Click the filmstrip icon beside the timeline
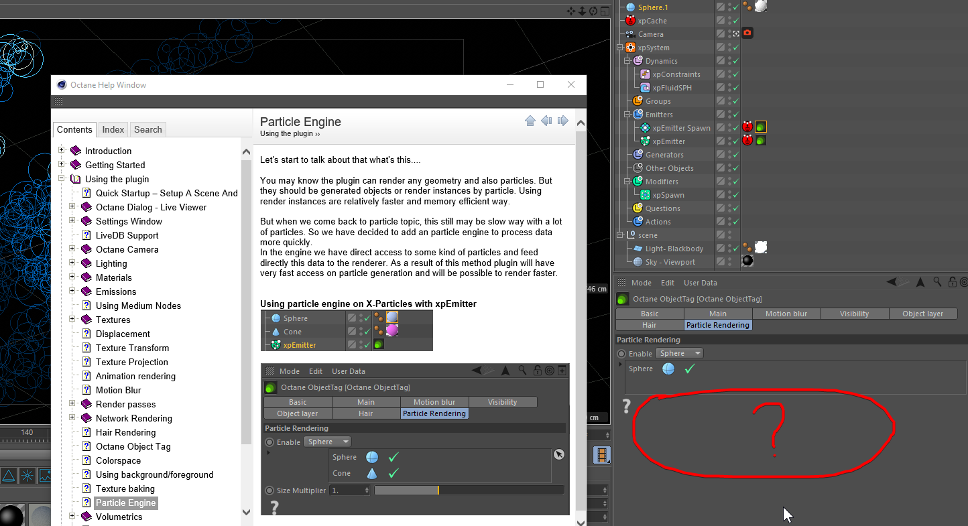This screenshot has width=968, height=526. (x=602, y=455)
